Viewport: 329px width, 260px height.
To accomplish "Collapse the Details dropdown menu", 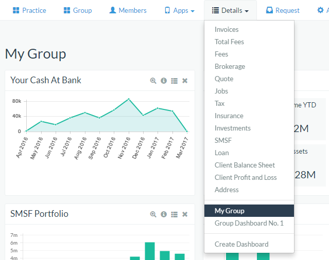I will (230, 10).
